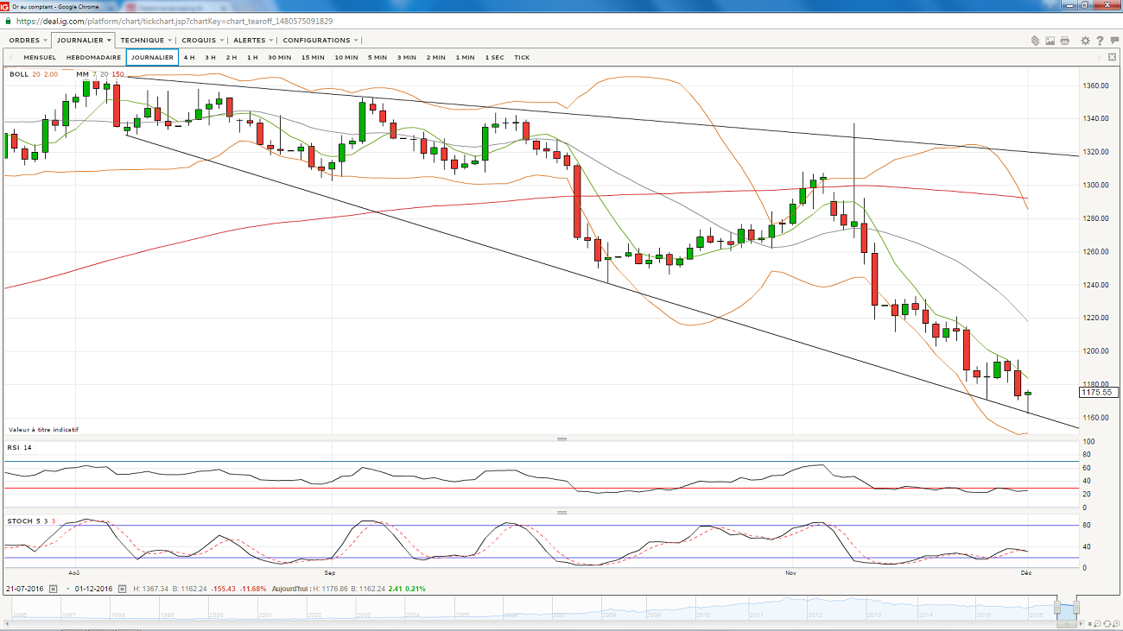Screen dimensions: 1123x631
Task: Switch to the TICK chart view
Action: pos(522,58)
